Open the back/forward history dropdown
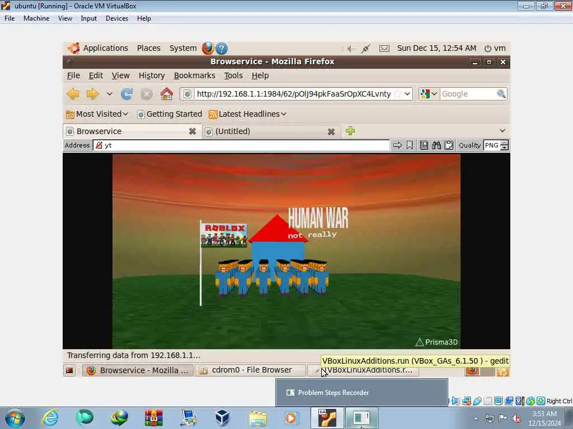The height and width of the screenshot is (429, 573). pos(109,94)
